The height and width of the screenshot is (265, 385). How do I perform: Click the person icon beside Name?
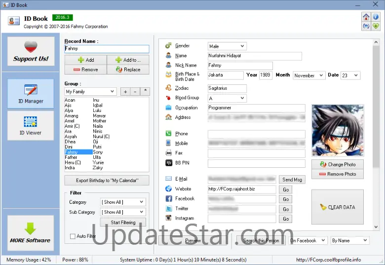coord(168,55)
